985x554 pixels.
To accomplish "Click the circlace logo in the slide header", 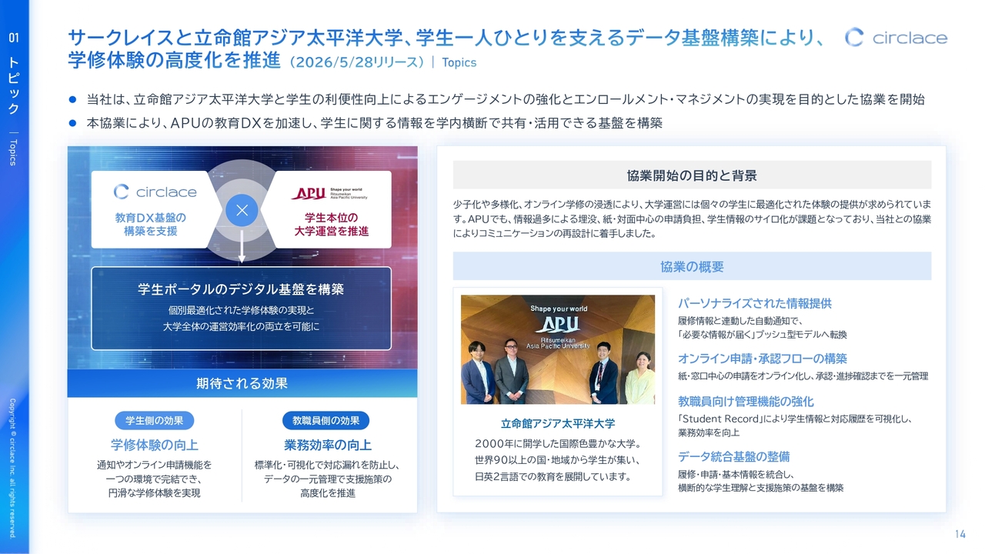I will (x=896, y=38).
